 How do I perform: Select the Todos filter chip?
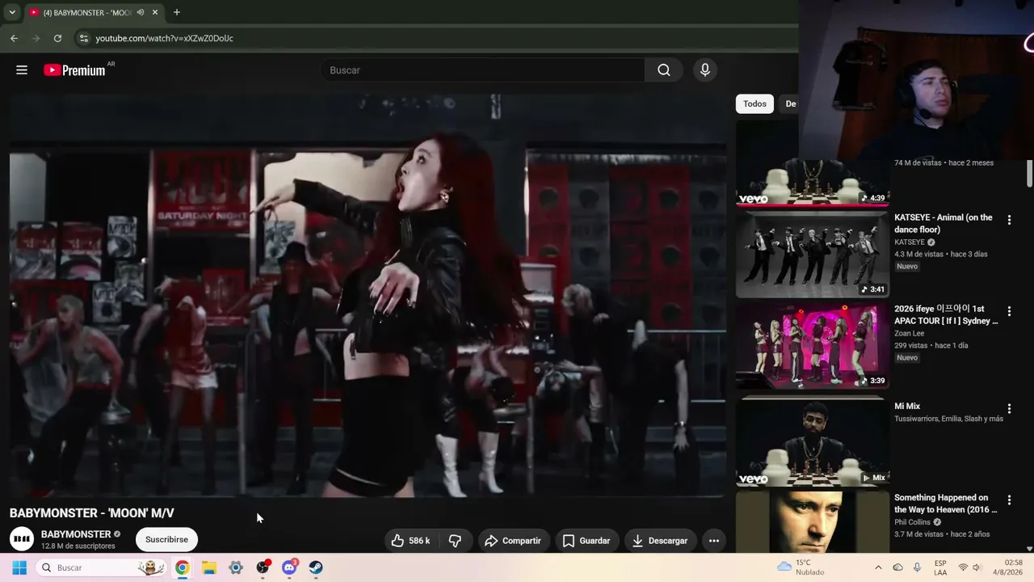[754, 103]
